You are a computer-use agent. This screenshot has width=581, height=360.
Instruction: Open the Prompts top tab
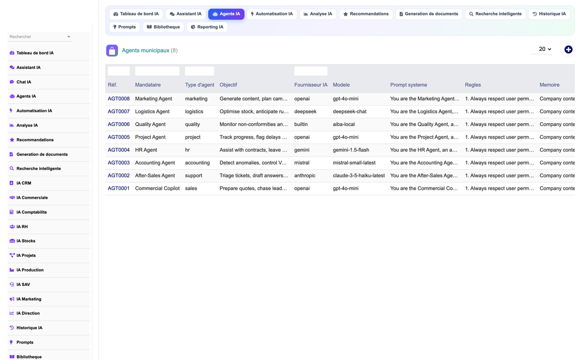[x=124, y=27]
